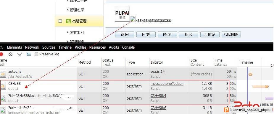Collapse the 出租管理 tree section
Viewport: 274px width, 114px height.
[60, 21]
